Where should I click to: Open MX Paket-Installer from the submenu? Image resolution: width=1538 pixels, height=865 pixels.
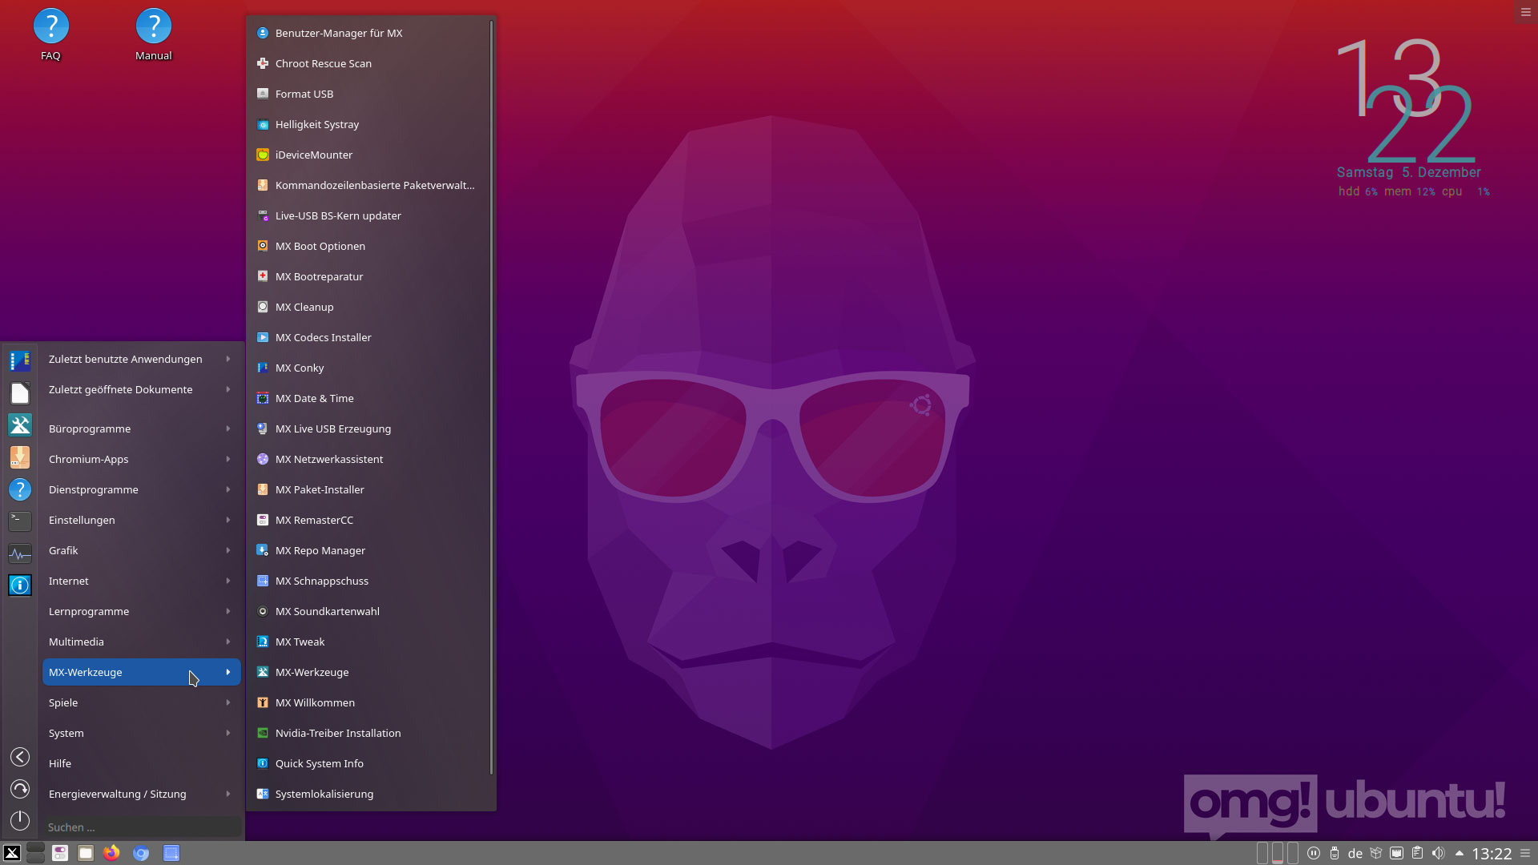click(x=320, y=489)
